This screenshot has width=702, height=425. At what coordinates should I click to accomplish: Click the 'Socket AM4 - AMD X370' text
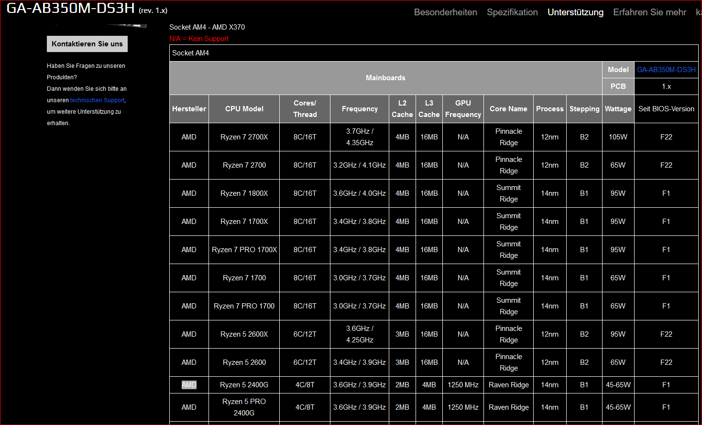click(x=207, y=27)
